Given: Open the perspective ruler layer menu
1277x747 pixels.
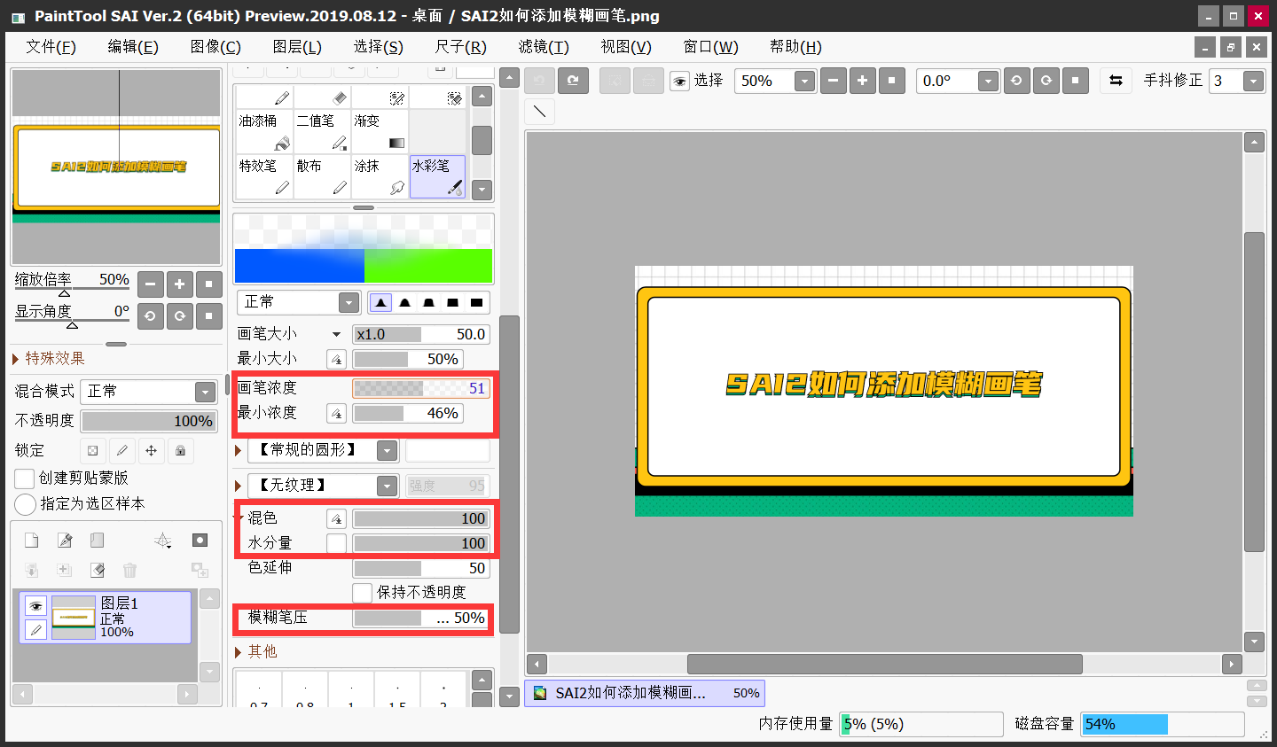Looking at the screenshot, I should point(163,541).
